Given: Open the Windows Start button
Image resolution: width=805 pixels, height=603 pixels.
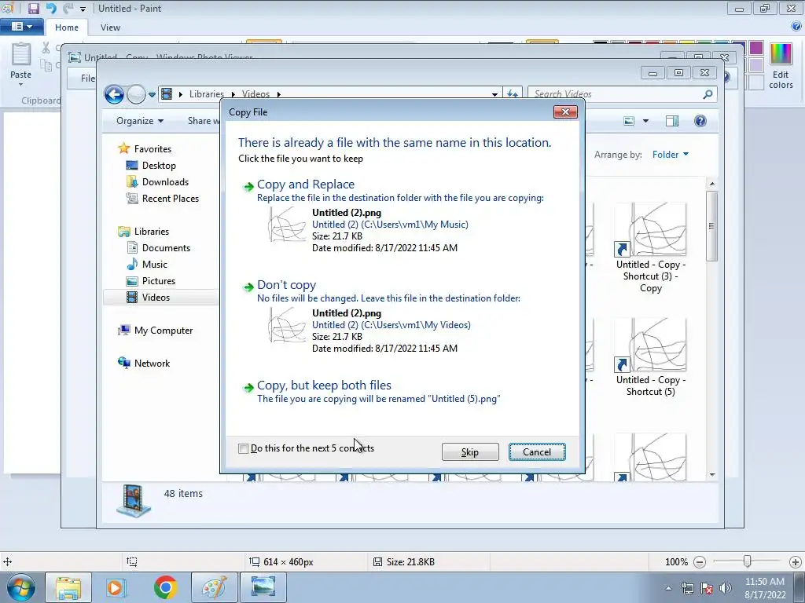Looking at the screenshot, I should pyautogui.click(x=21, y=587).
